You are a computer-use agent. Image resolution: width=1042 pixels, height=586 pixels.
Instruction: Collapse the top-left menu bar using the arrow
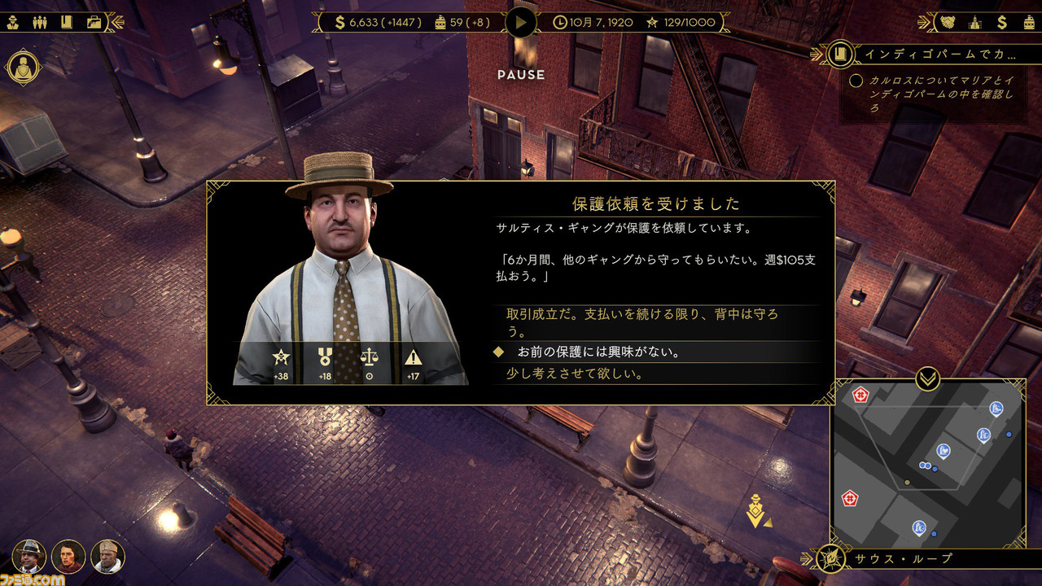point(117,22)
